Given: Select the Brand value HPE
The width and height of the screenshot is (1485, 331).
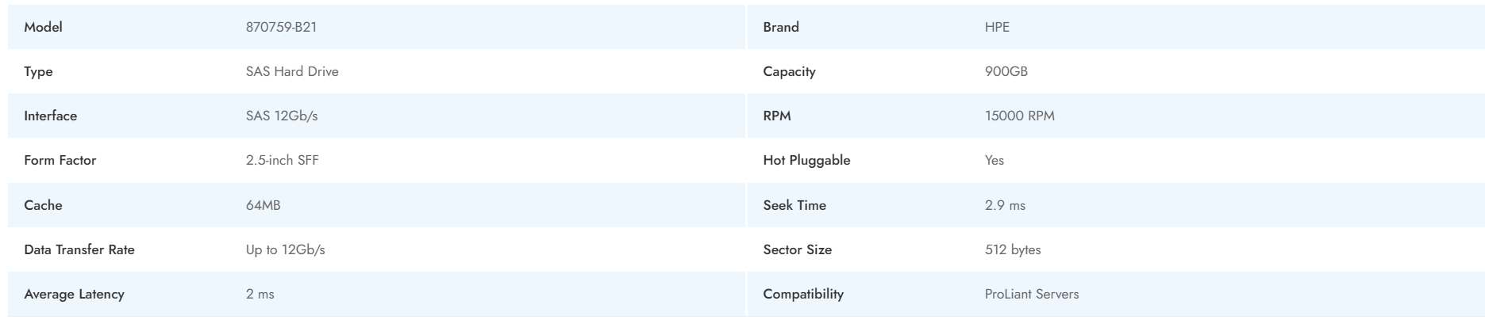Looking at the screenshot, I should point(997,27).
